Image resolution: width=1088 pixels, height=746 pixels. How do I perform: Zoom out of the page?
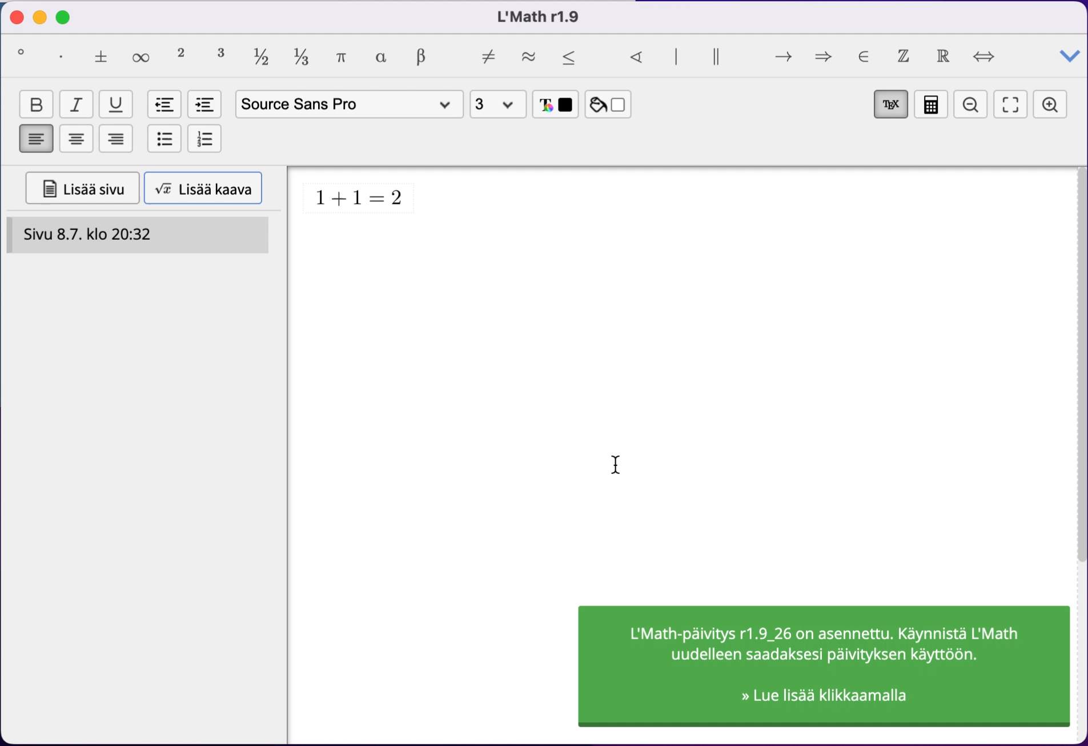click(x=971, y=104)
